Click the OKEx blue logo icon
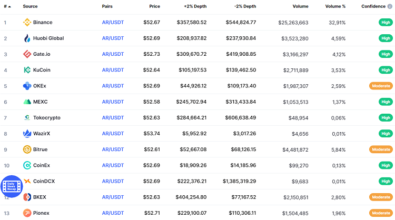Viewport: 395px width, 220px height. click(27, 86)
